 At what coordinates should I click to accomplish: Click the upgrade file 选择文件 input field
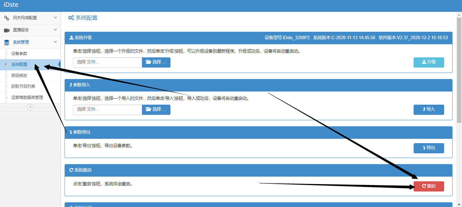point(107,62)
